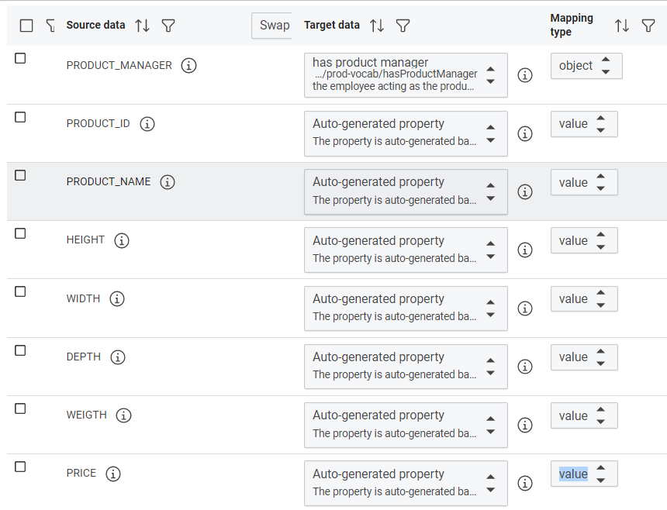The image size is (667, 510).
Task: Click the Source data column header
Action: coord(95,25)
